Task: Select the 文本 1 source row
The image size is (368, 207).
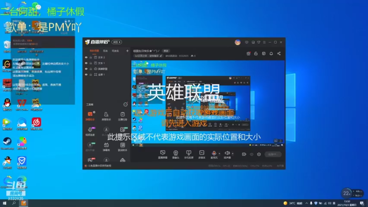Action: pyautogui.click(x=107, y=63)
